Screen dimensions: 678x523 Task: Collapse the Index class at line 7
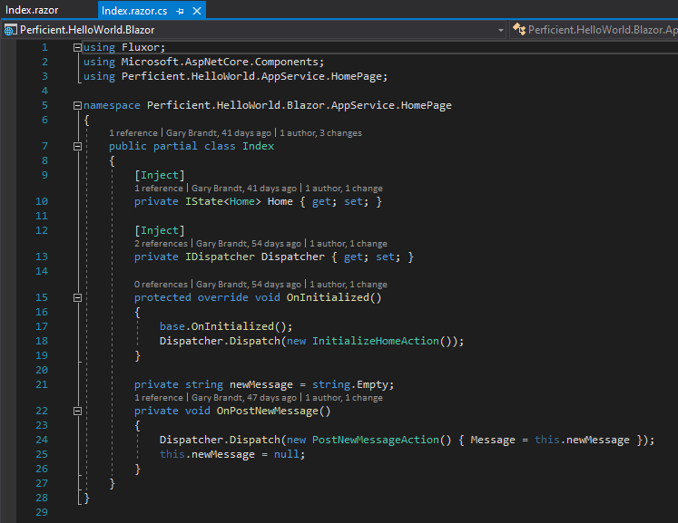(x=77, y=147)
